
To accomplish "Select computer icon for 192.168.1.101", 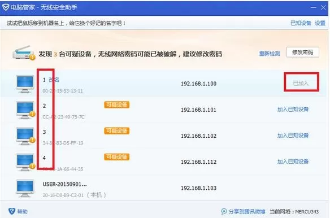I will pos(25,110).
